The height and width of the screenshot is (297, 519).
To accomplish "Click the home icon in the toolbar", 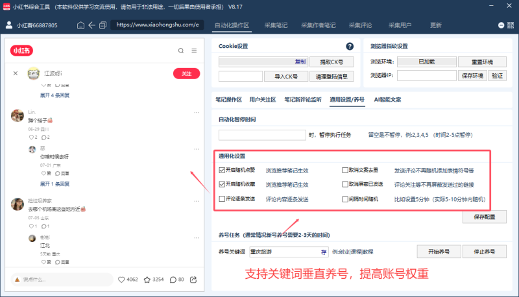I will [x=80, y=25].
